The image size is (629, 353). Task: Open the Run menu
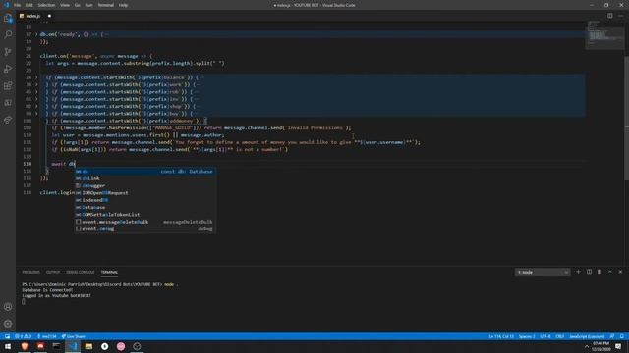pyautogui.click(x=89, y=5)
